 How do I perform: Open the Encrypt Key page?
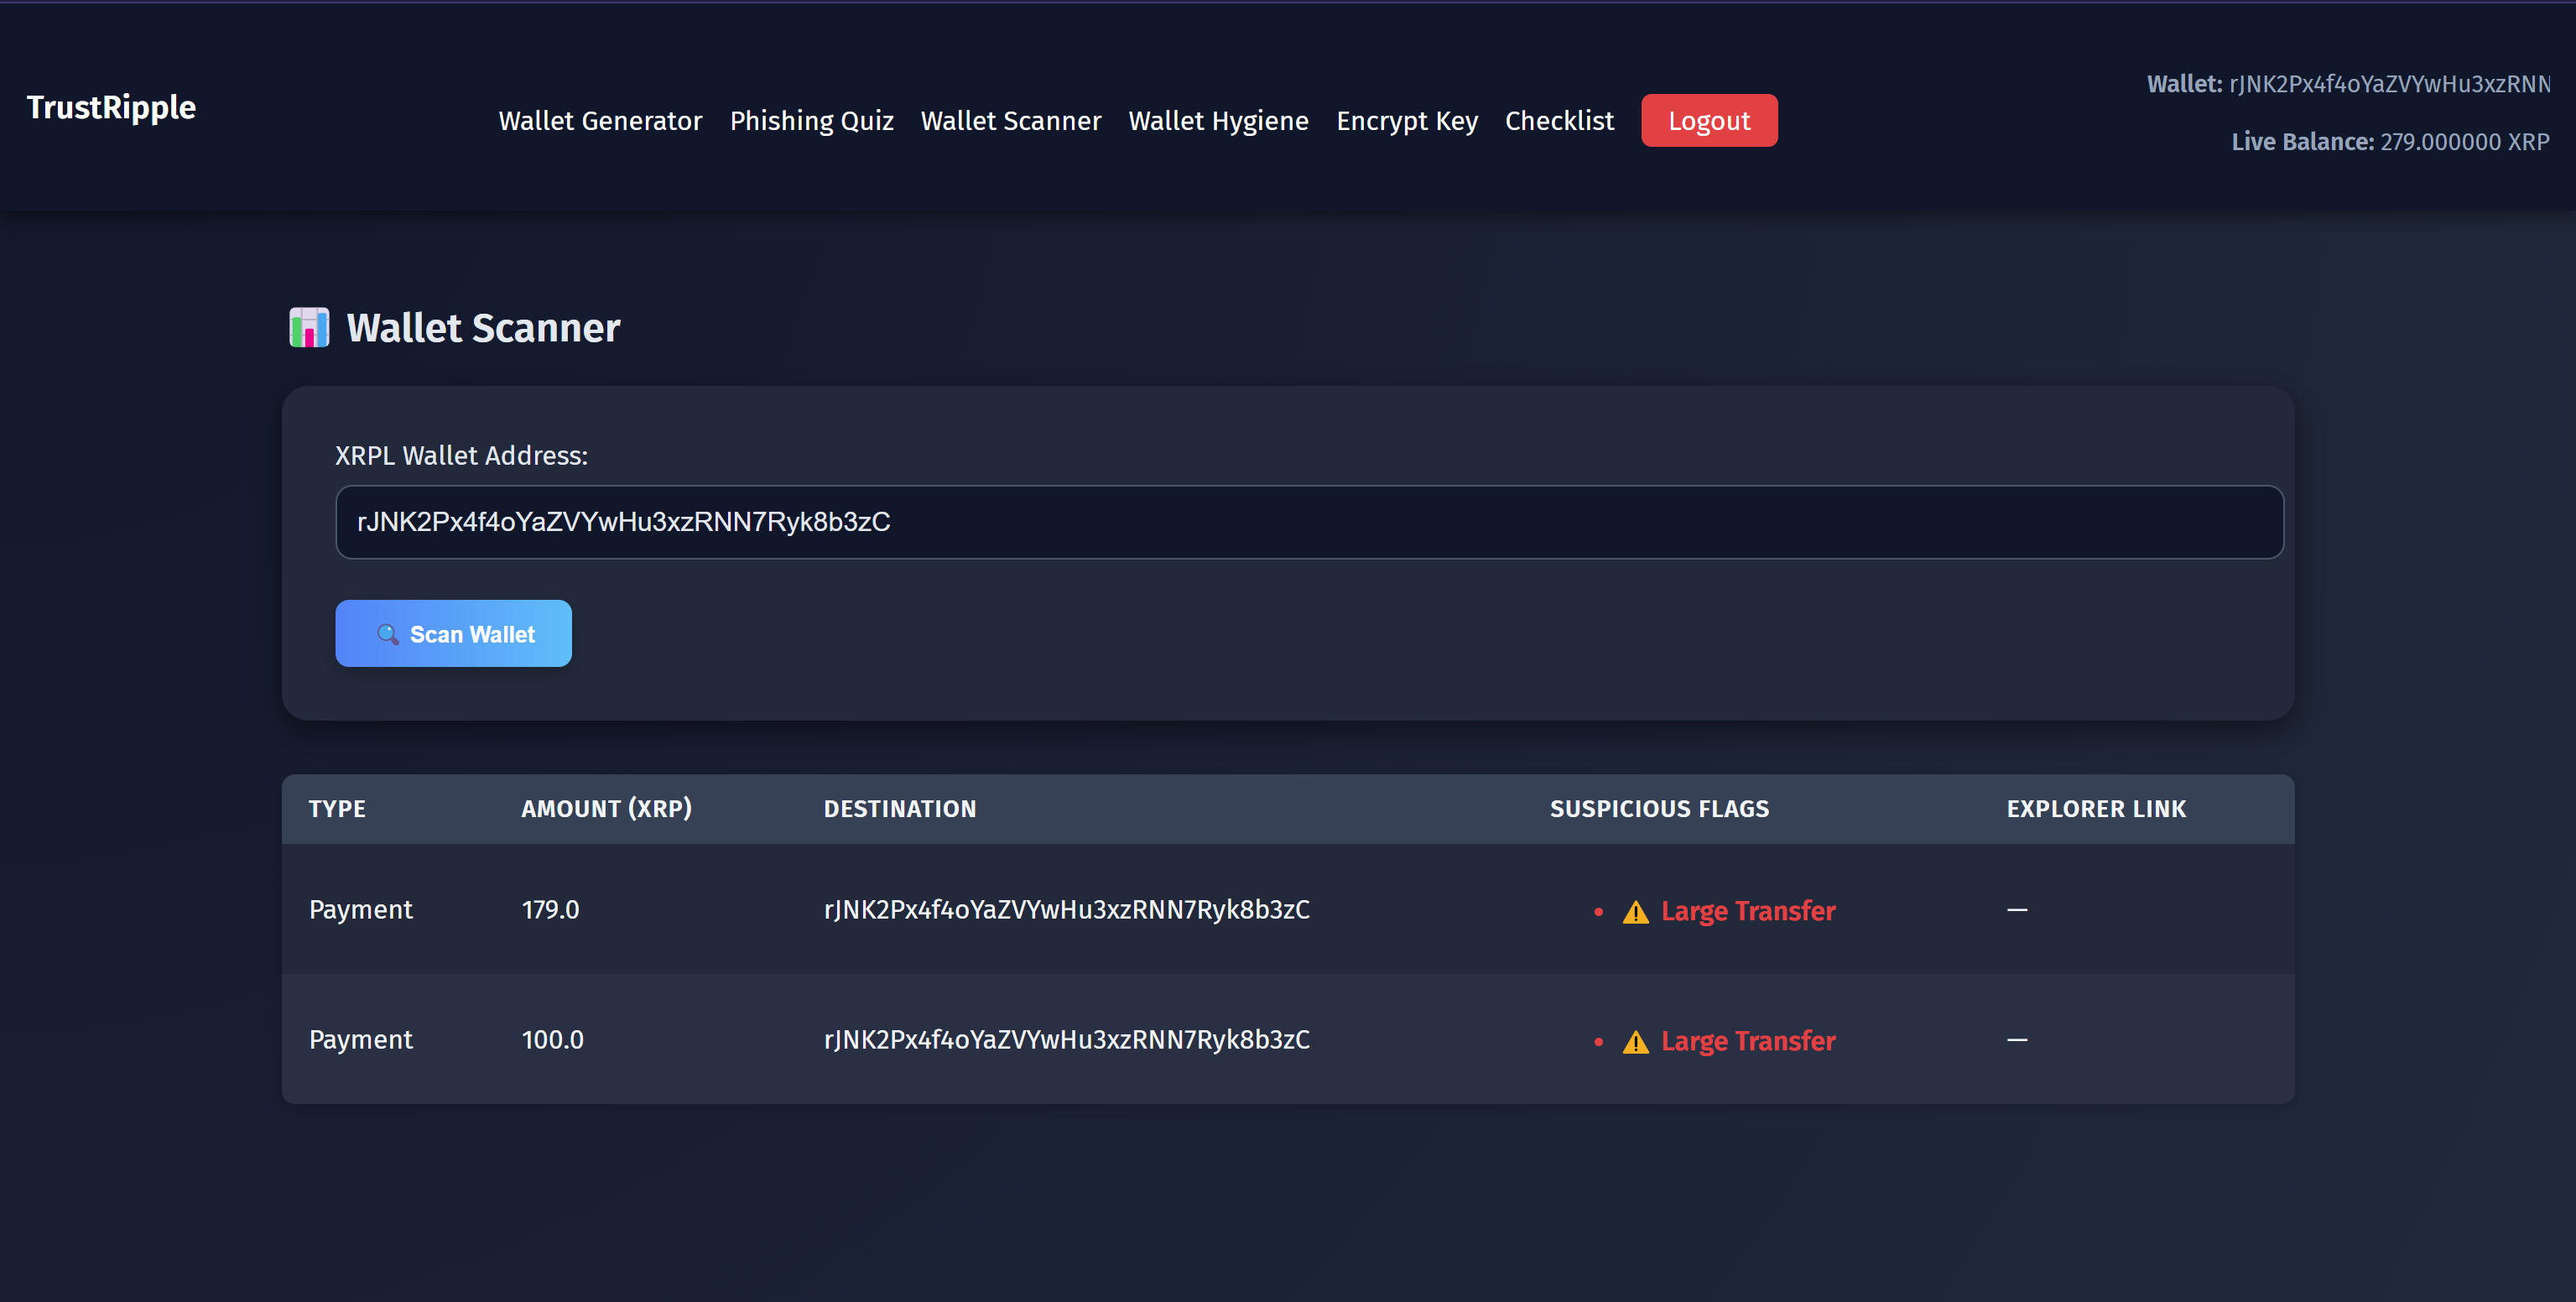pyautogui.click(x=1406, y=121)
